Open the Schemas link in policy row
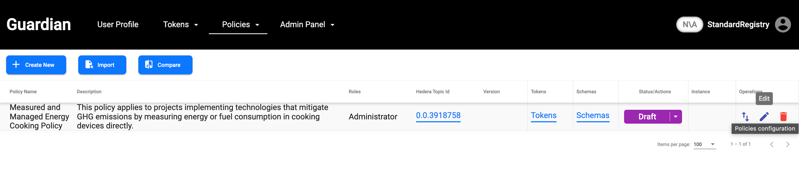 pyautogui.click(x=592, y=116)
